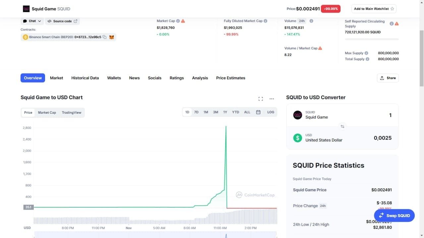Screen dimensions: 424x238
Task: Click the price spike peak on chart
Action: point(226,126)
